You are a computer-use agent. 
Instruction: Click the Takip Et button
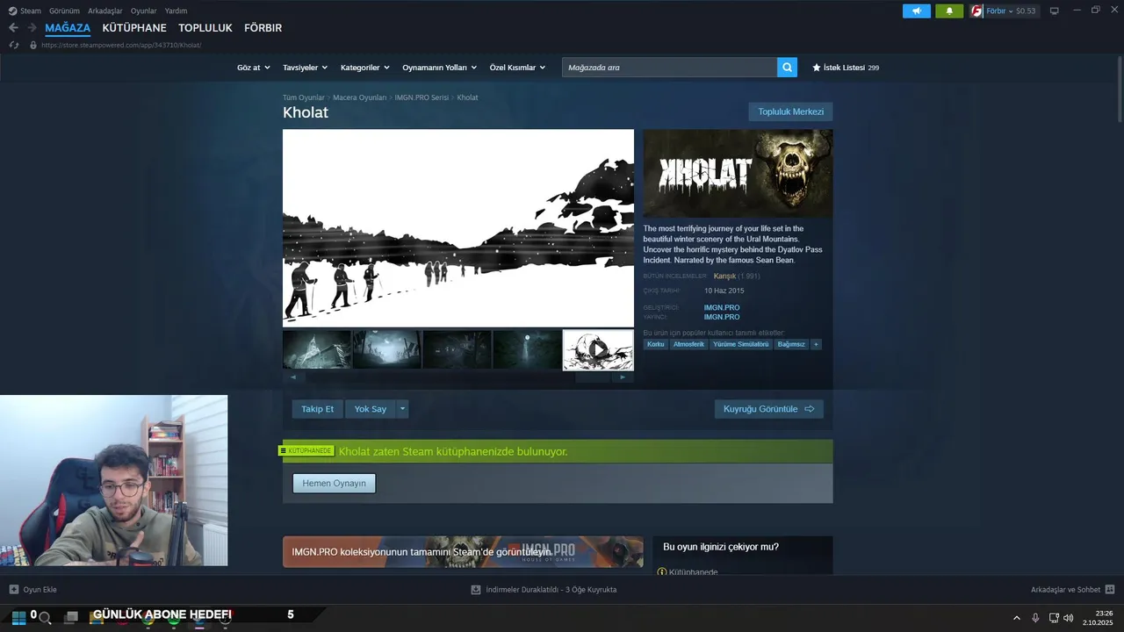click(318, 409)
